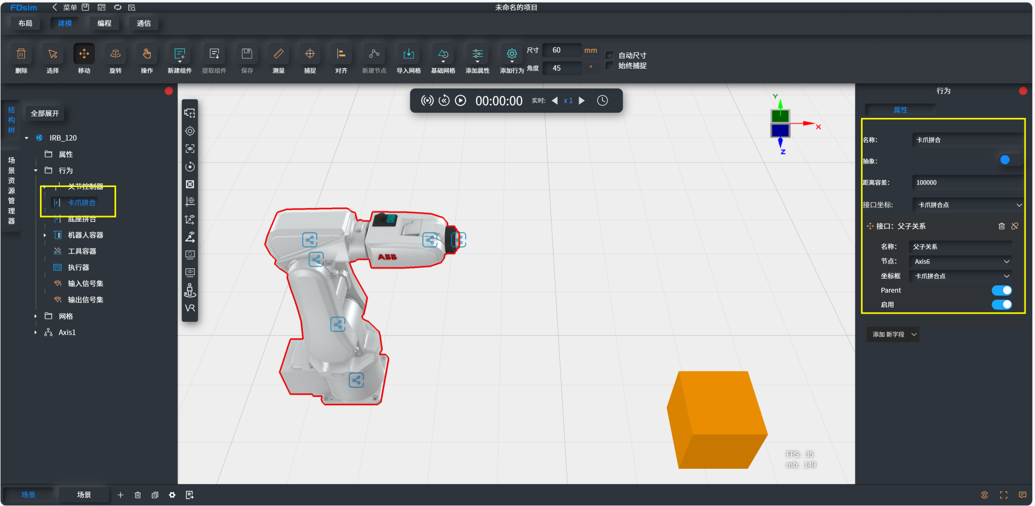
Task: Open the 节点 Axis6 dropdown
Action: 960,262
